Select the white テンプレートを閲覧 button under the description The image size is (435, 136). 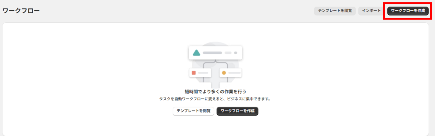193,111
